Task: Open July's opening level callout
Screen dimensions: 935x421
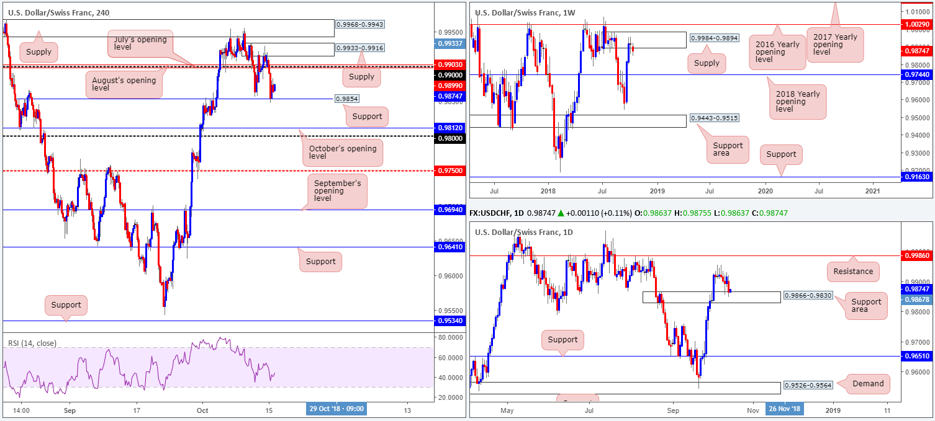Action: click(x=140, y=43)
